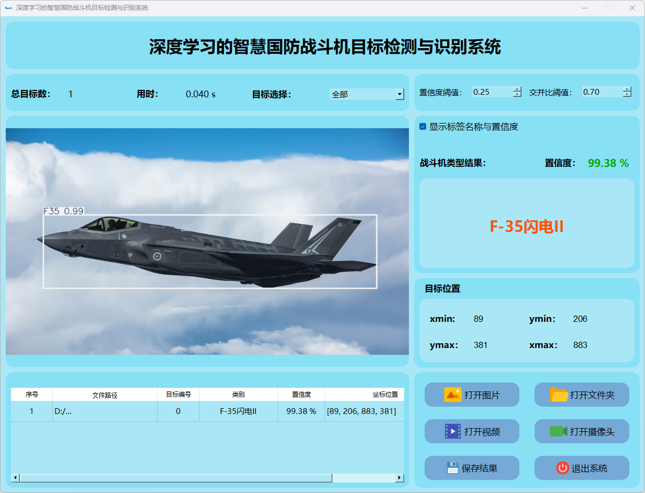Click the detected F35 aircraft in the image
Image resolution: width=645 pixels, height=493 pixels.
click(209, 251)
